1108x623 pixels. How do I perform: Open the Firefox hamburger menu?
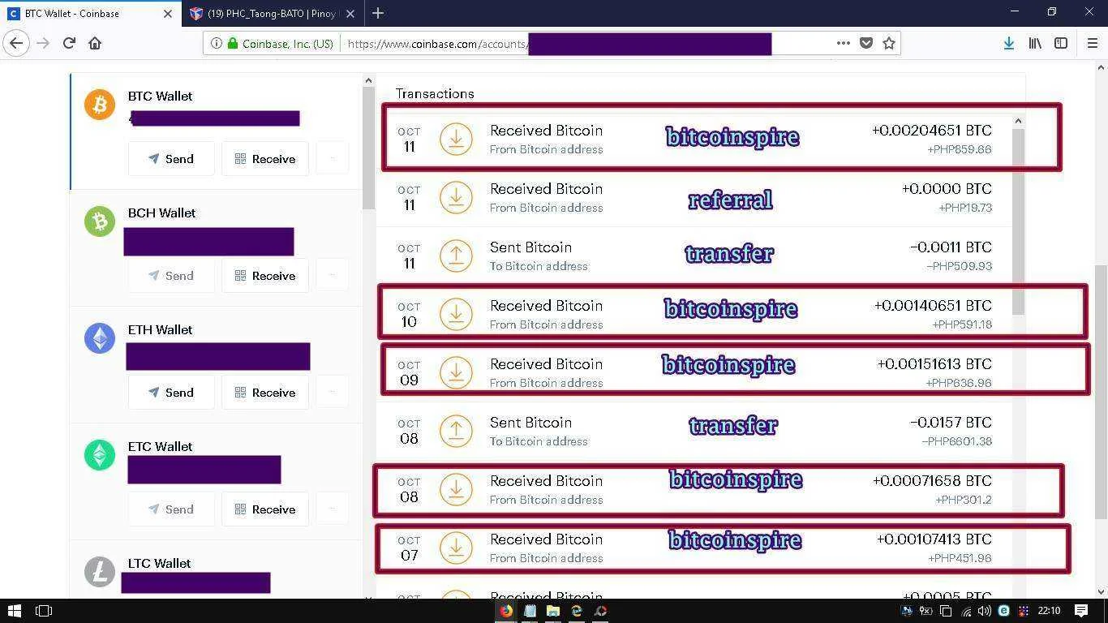1092,43
